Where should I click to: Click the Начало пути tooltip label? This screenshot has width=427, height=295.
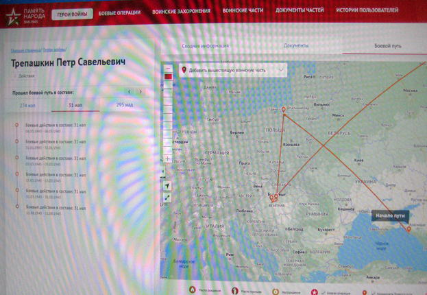pyautogui.click(x=390, y=215)
